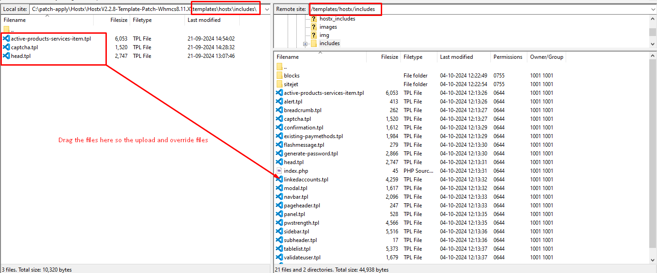
Task: Click the local head.tpl file icon
Action: (x=6, y=56)
